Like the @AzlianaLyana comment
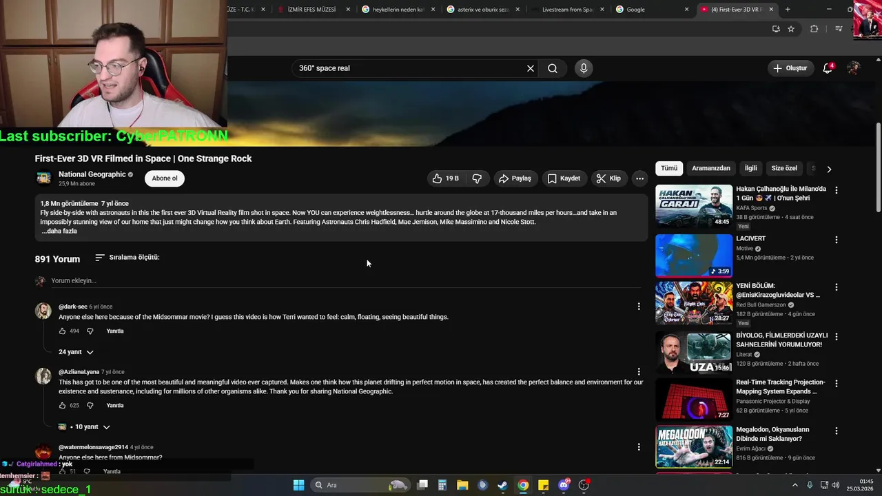The width and height of the screenshot is (882, 496). [x=62, y=406]
